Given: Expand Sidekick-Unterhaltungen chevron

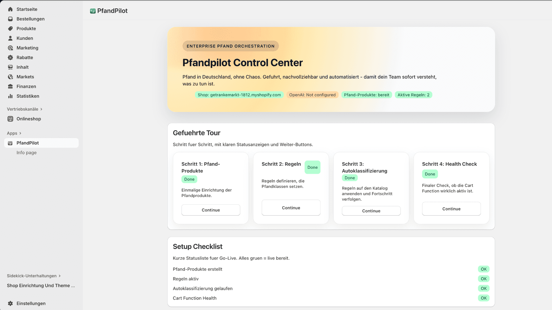Looking at the screenshot, I should 60,276.
